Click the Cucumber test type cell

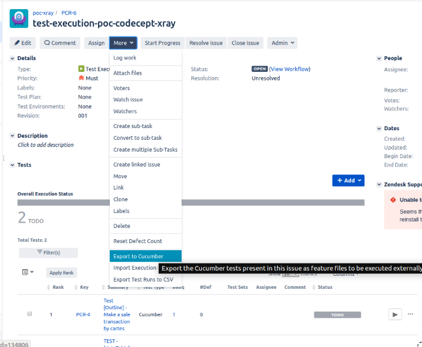[150, 314]
